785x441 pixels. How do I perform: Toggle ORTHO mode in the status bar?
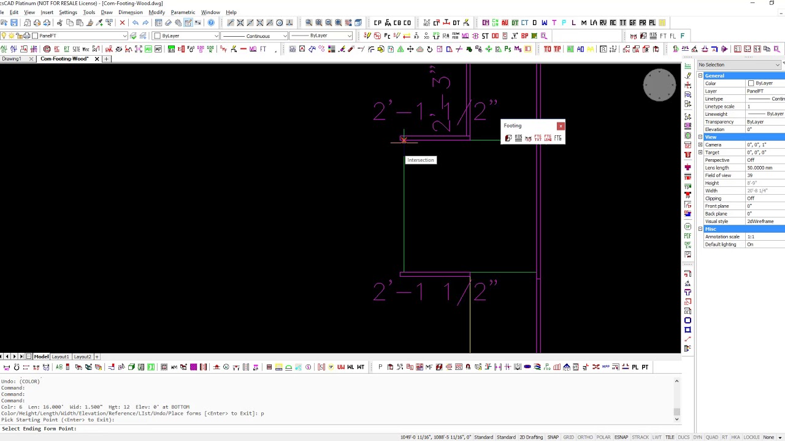[x=585, y=437]
